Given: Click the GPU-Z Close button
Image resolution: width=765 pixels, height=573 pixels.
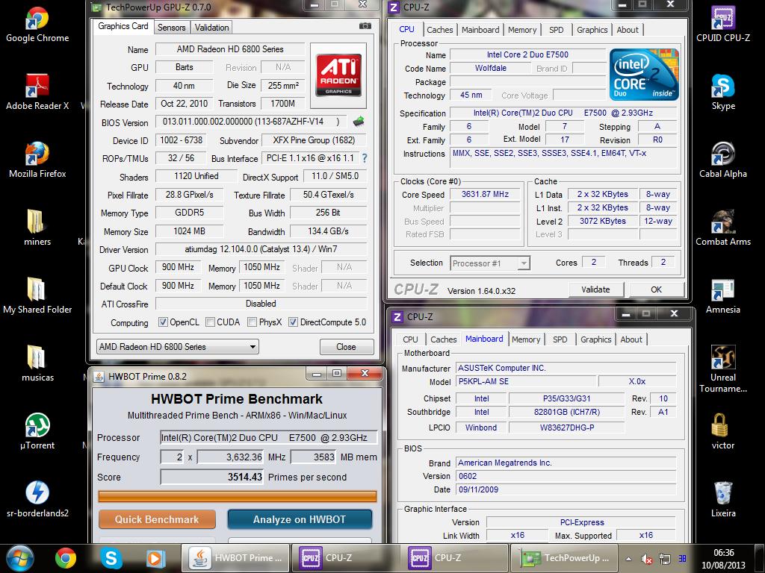Looking at the screenshot, I should pos(347,347).
